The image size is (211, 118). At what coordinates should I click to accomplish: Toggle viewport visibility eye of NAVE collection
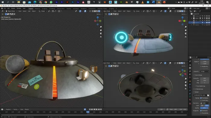pos(205,18)
